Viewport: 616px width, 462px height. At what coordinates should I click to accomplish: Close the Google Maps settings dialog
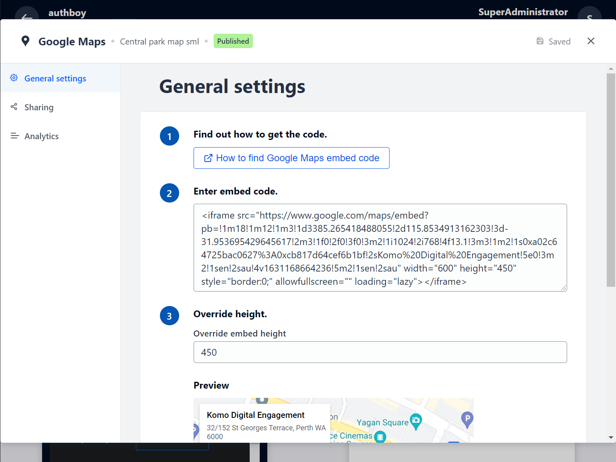point(590,41)
